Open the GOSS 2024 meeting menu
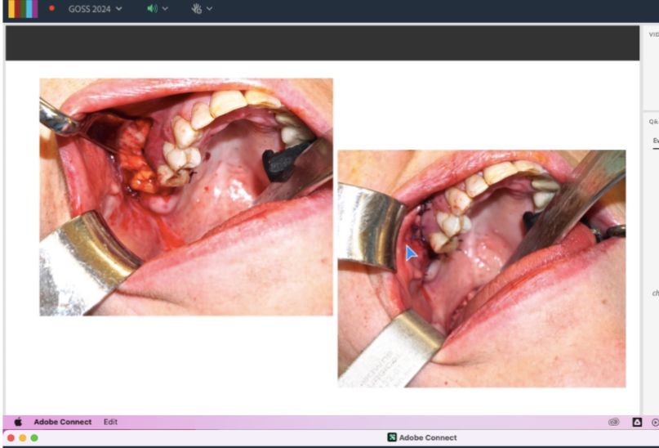This screenshot has height=448, width=659. tap(95, 9)
